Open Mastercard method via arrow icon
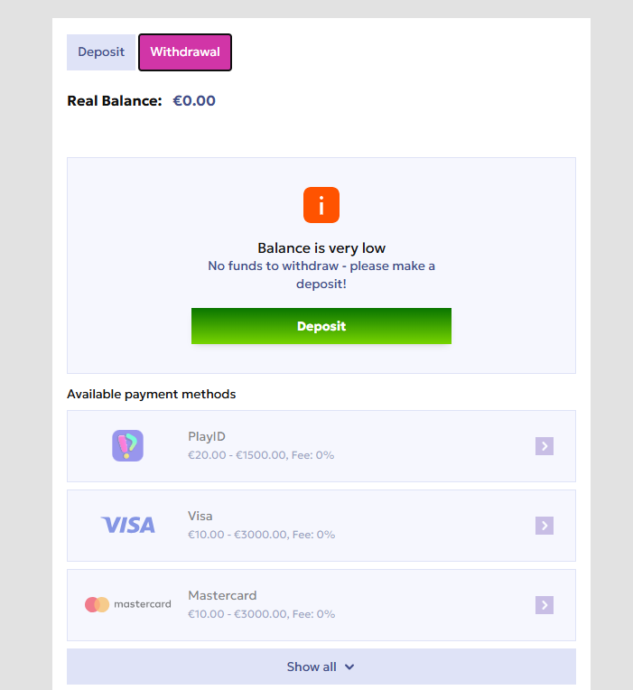 coord(544,605)
